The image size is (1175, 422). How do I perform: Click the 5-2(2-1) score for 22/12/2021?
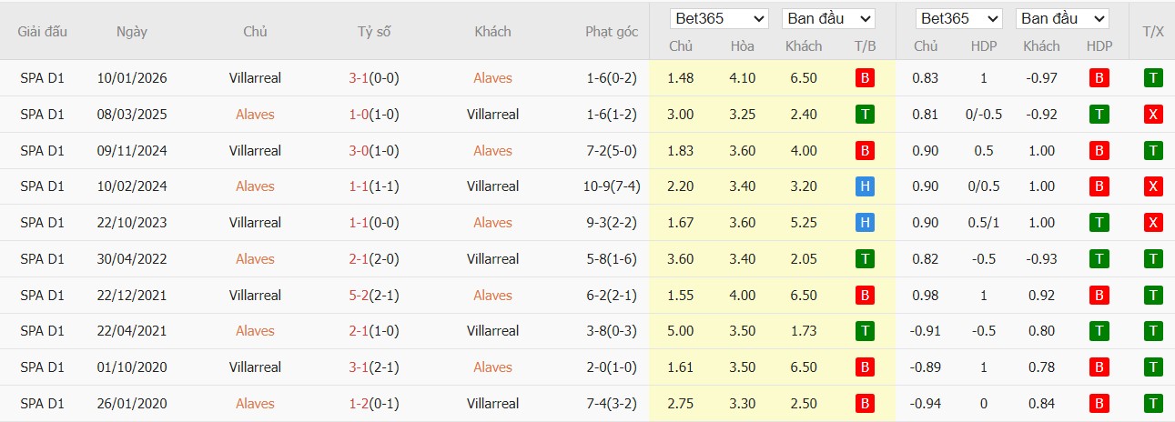pos(373,296)
